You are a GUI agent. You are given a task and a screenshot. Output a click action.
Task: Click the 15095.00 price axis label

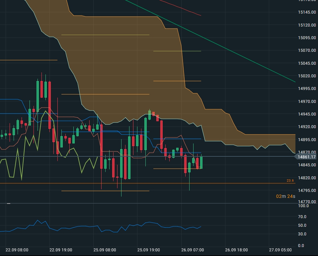307,38
